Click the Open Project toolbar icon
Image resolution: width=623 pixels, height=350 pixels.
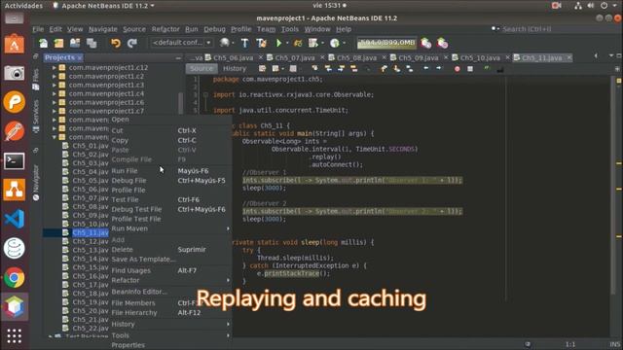pyautogui.click(x=75, y=43)
